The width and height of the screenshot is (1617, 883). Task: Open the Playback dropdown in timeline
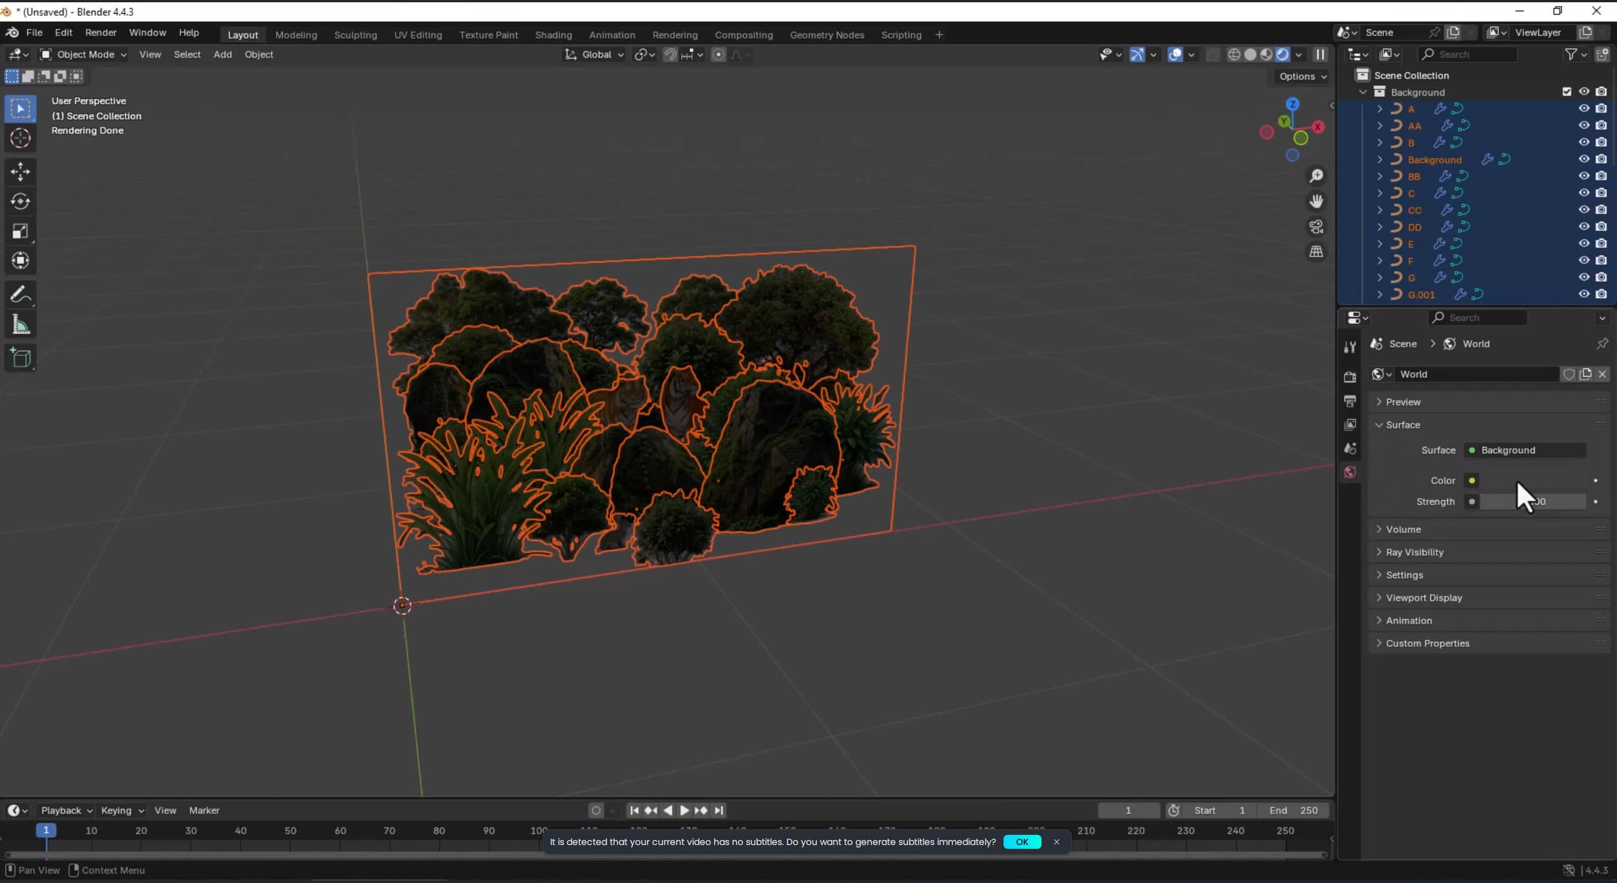click(x=66, y=810)
